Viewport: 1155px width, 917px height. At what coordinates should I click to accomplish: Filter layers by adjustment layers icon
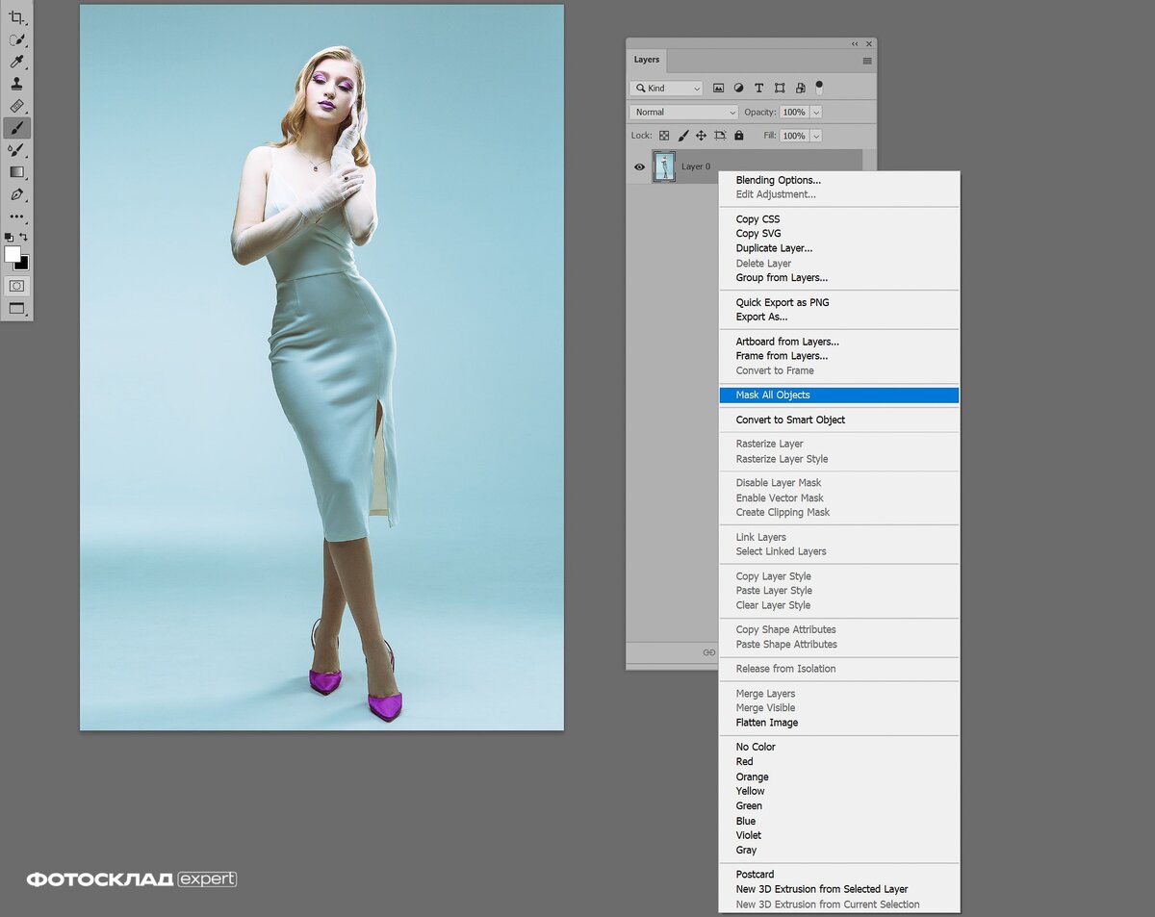(x=738, y=88)
